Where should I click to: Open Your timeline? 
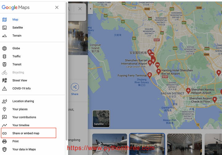33,125
